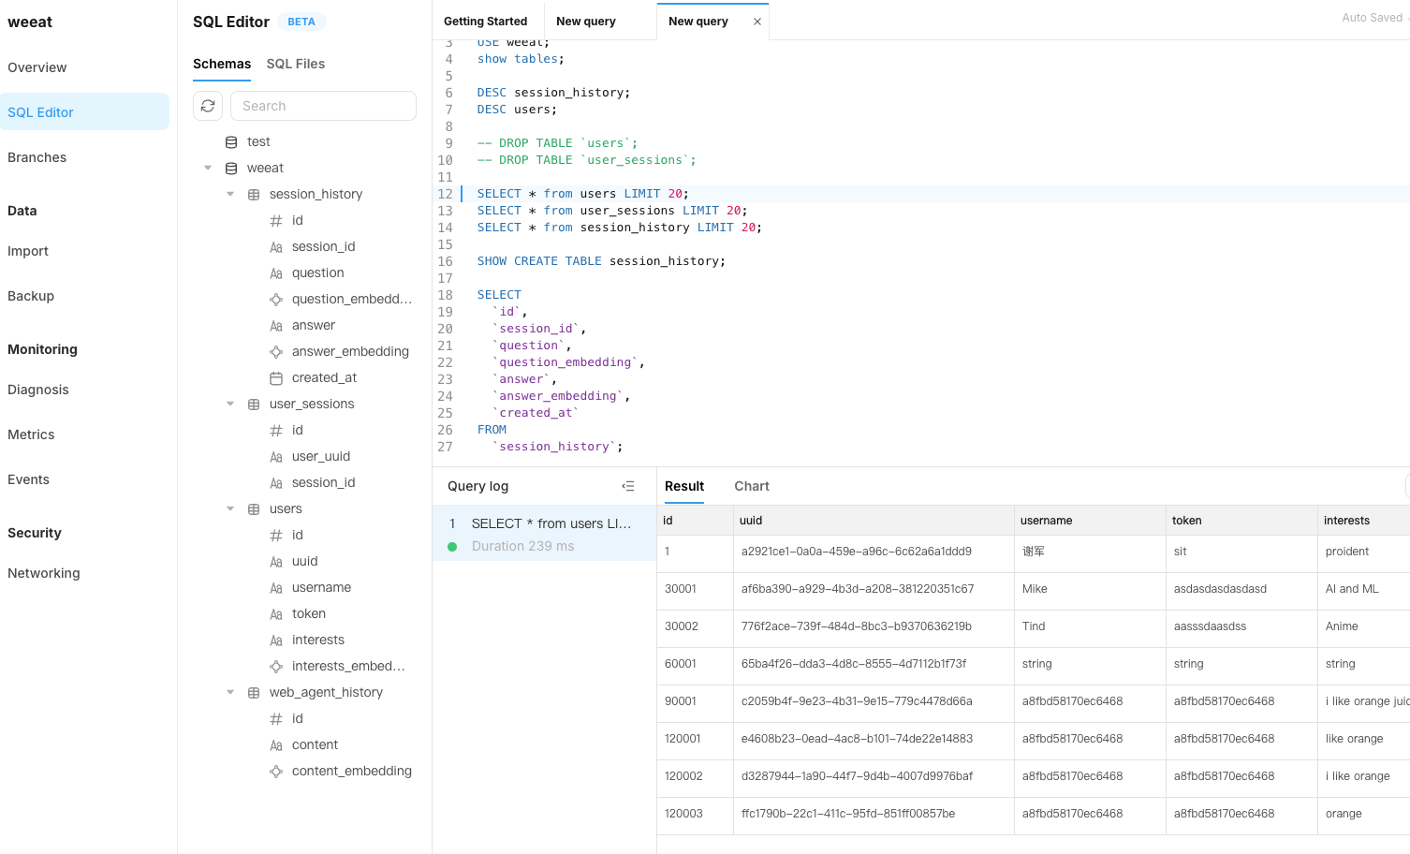
Task: Focus the schema Search field
Action: pyautogui.click(x=323, y=106)
